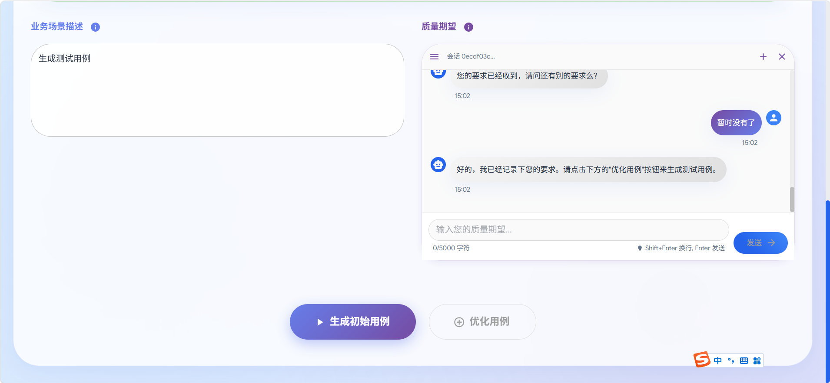
Task: Open the IME toolbox grid icon
Action: point(757,360)
